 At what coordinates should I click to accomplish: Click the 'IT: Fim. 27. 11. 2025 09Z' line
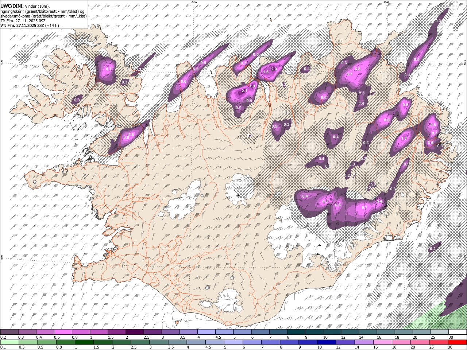(23, 21)
